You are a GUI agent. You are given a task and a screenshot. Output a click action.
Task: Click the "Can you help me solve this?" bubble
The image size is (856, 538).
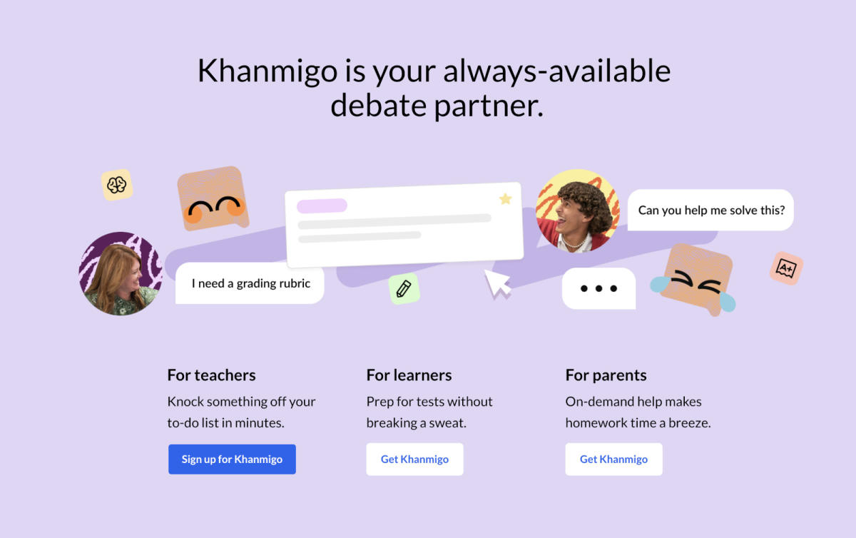[x=710, y=210]
